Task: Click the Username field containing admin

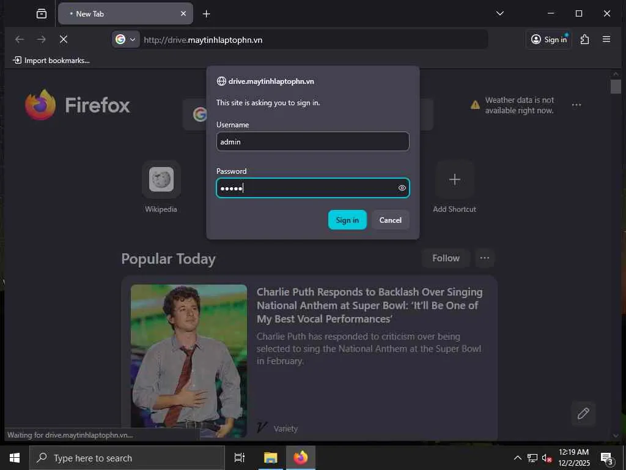Action: (312, 141)
